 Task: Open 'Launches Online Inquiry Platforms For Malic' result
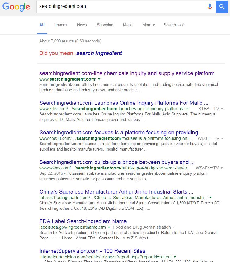[x=124, y=103]
